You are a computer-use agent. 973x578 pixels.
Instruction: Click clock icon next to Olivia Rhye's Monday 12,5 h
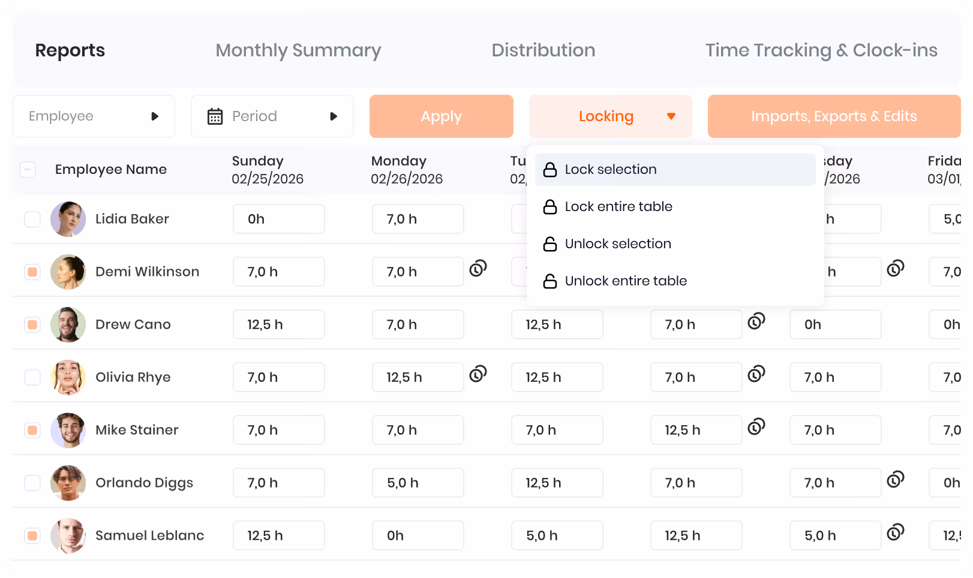tap(478, 374)
